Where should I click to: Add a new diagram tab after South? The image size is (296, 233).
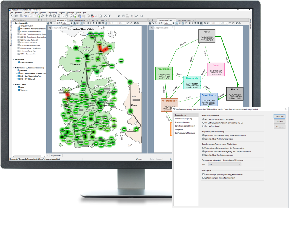click(110, 20)
